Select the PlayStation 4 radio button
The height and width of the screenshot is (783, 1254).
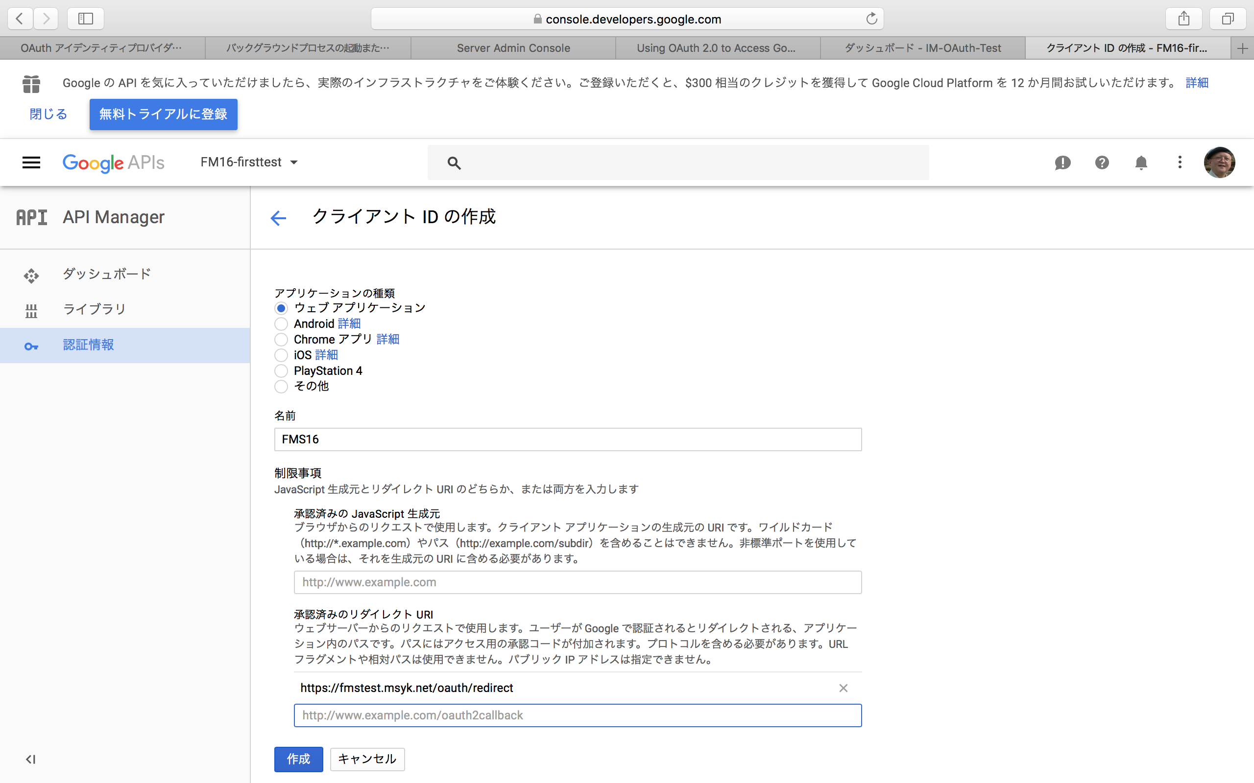click(x=281, y=371)
